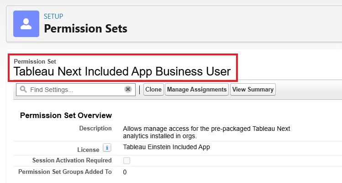The height and width of the screenshot is (183, 342).
Task: Open Manage Assignments
Action: (197, 89)
